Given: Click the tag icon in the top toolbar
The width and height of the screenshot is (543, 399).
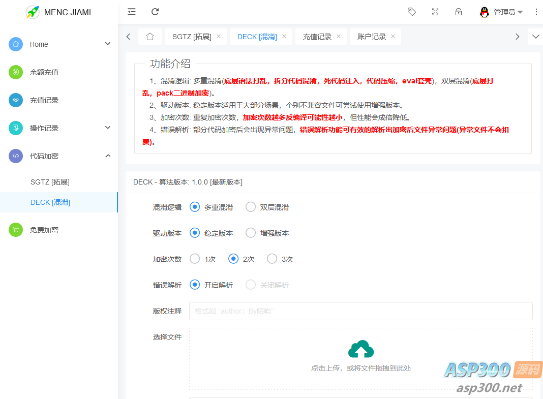Looking at the screenshot, I should tap(412, 12).
